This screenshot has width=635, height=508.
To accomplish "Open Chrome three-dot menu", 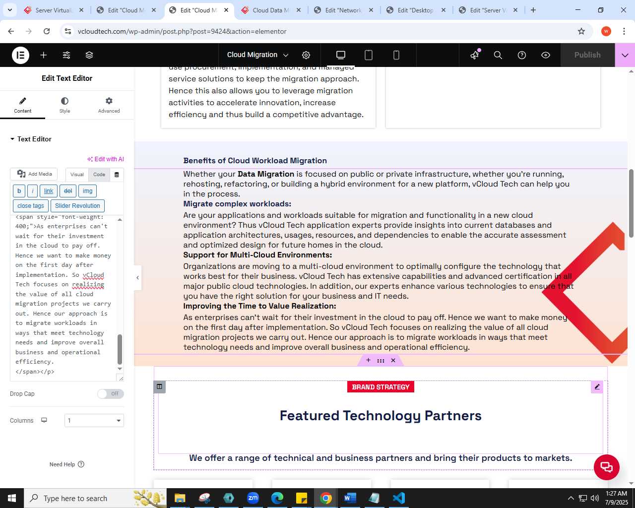I will 623,31.
